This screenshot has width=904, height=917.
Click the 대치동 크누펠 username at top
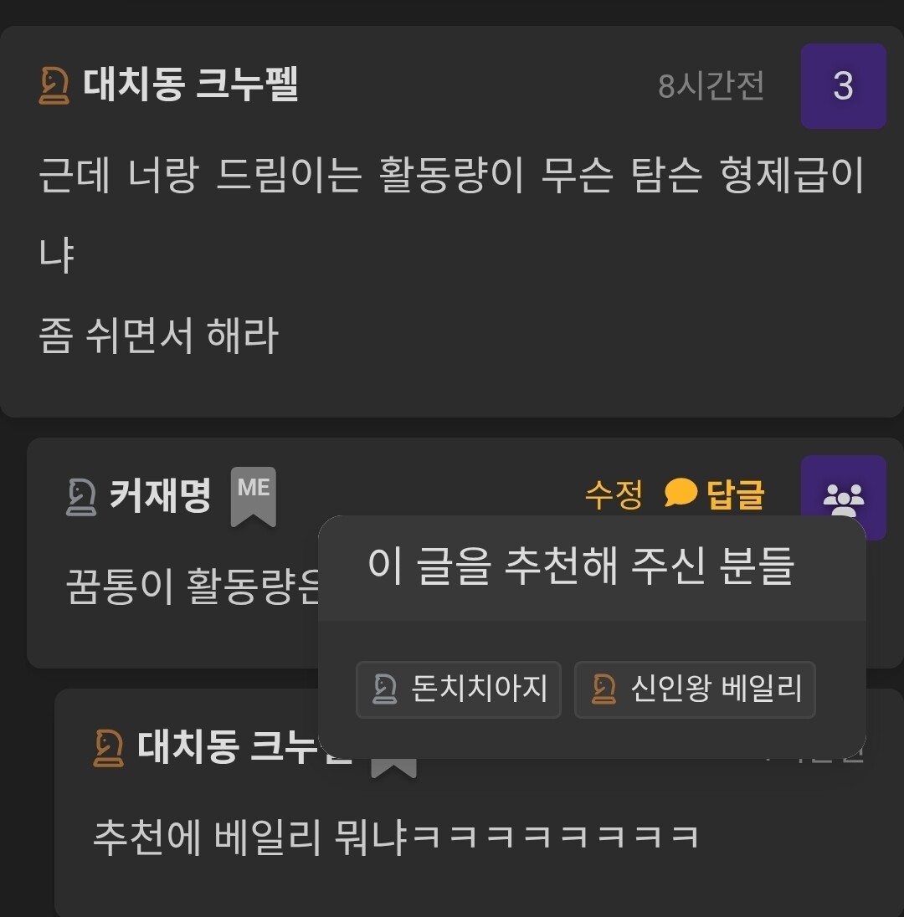click(x=191, y=85)
